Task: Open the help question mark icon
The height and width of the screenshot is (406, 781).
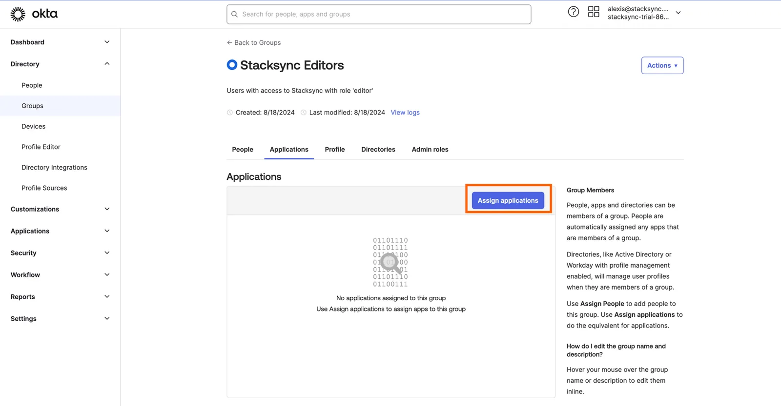Action: [574, 12]
